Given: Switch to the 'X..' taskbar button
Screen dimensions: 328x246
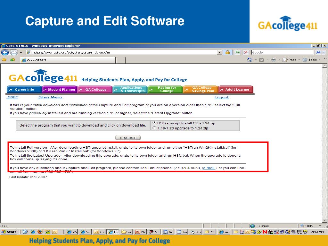Looking at the screenshot, I should [x=168, y=232].
